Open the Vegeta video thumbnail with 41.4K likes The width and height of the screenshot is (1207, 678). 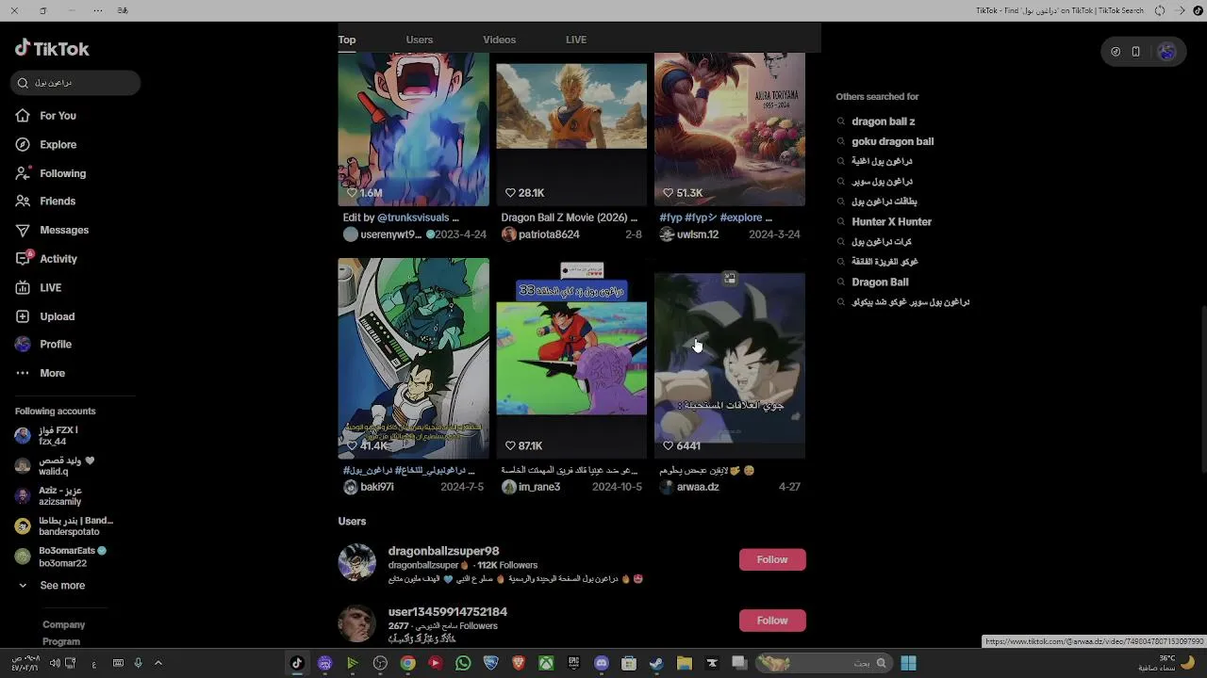click(x=413, y=358)
